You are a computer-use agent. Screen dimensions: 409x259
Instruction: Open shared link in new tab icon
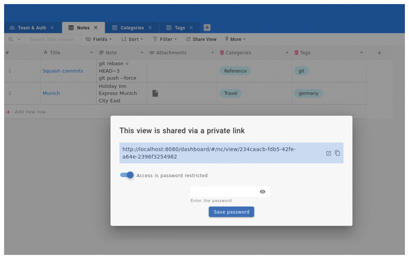click(329, 153)
